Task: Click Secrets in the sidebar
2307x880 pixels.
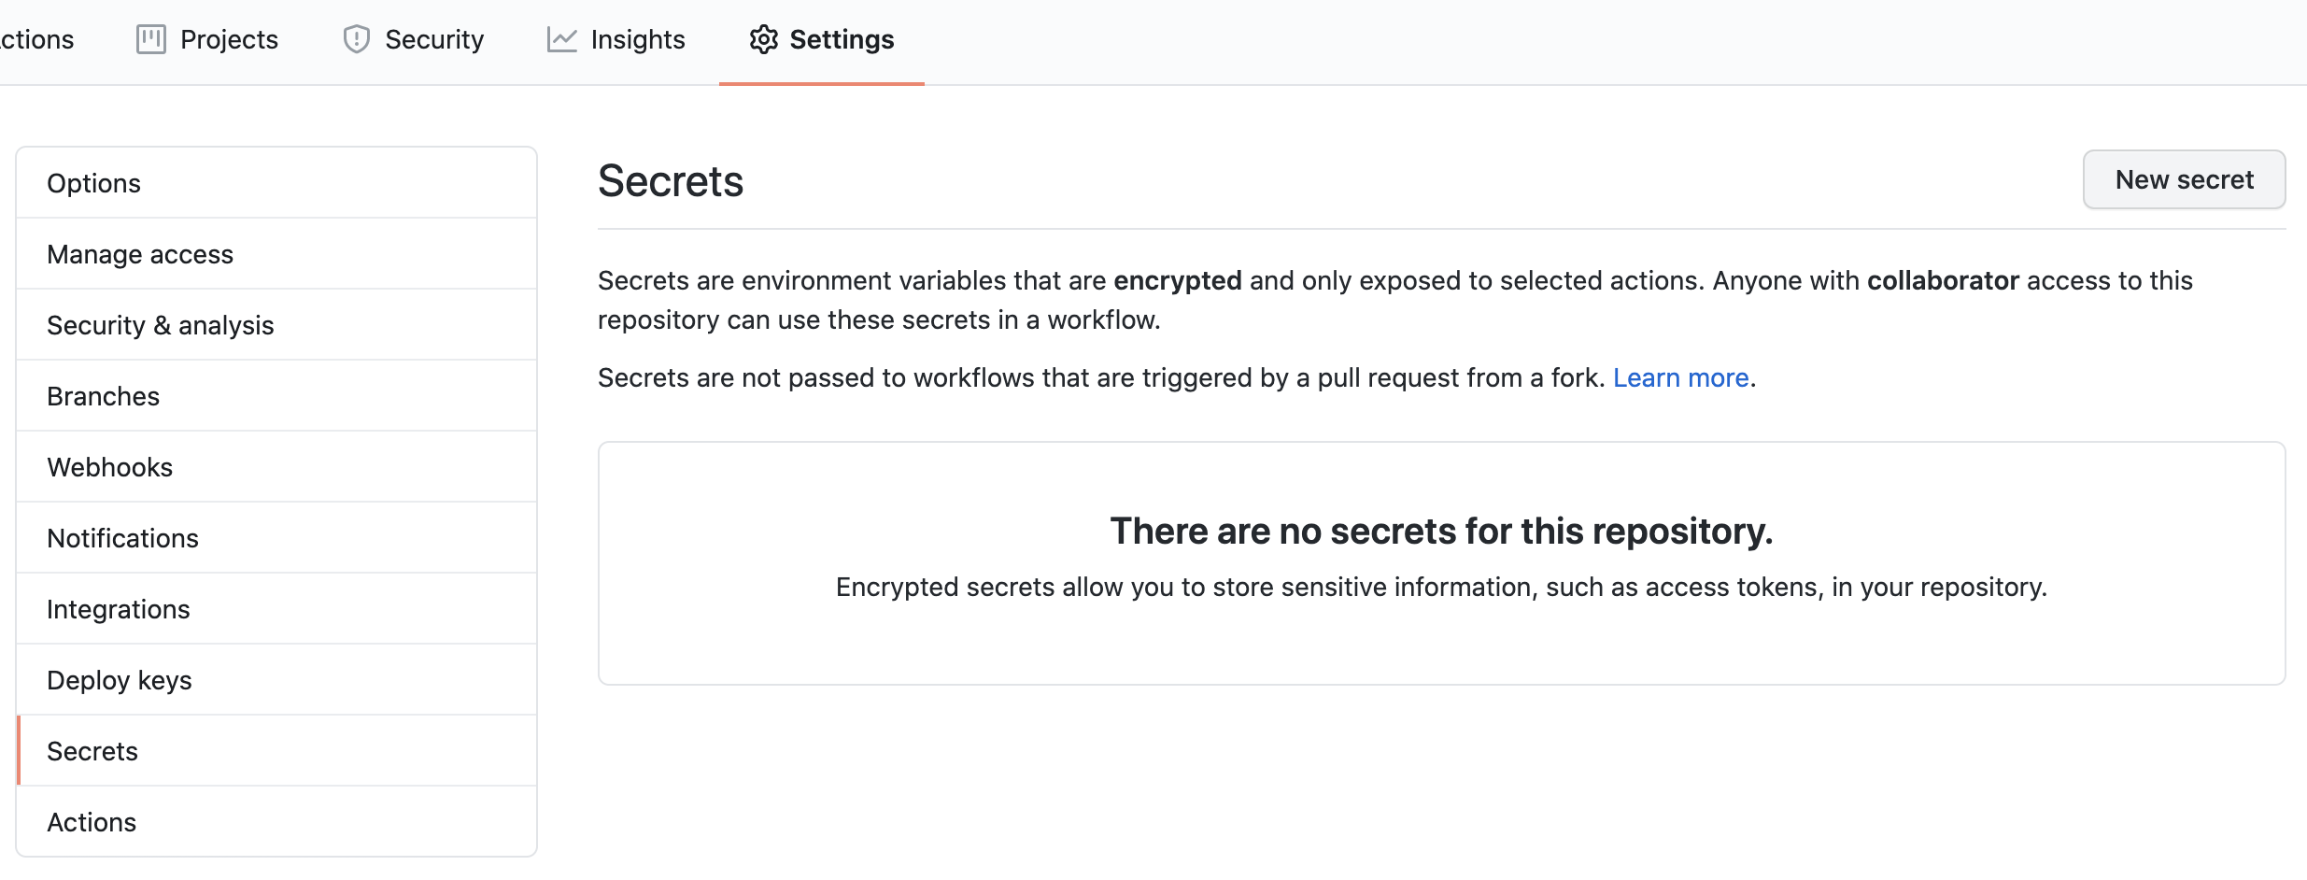Action: click(92, 751)
